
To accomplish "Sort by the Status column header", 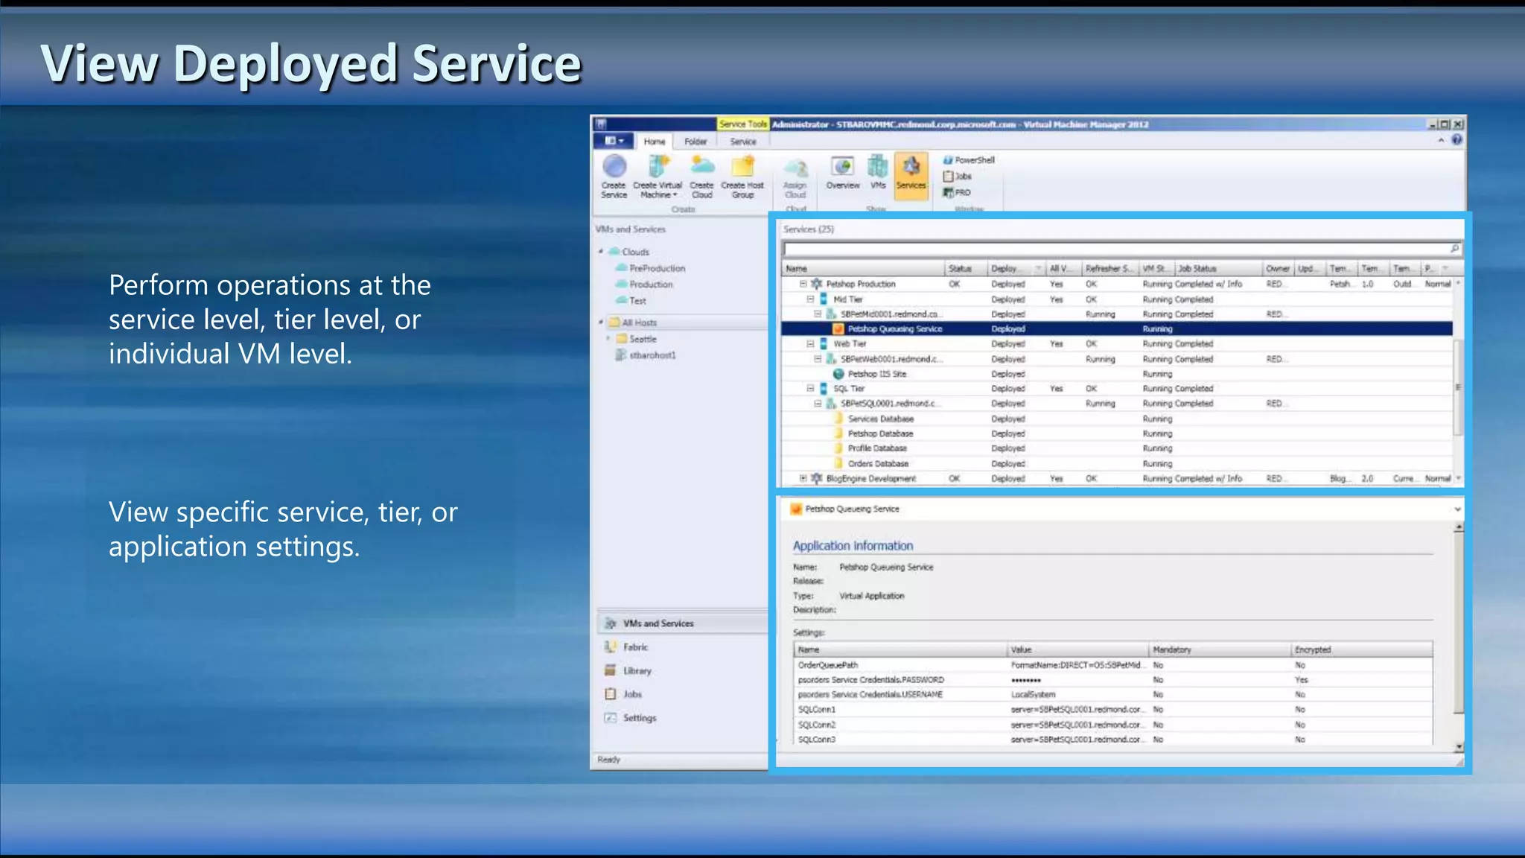I will (966, 268).
